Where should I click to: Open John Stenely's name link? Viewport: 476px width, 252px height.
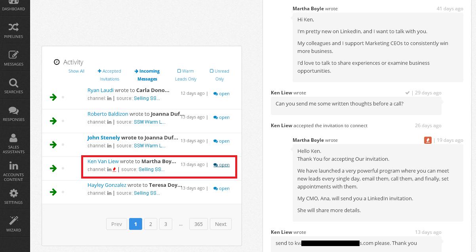point(104,137)
